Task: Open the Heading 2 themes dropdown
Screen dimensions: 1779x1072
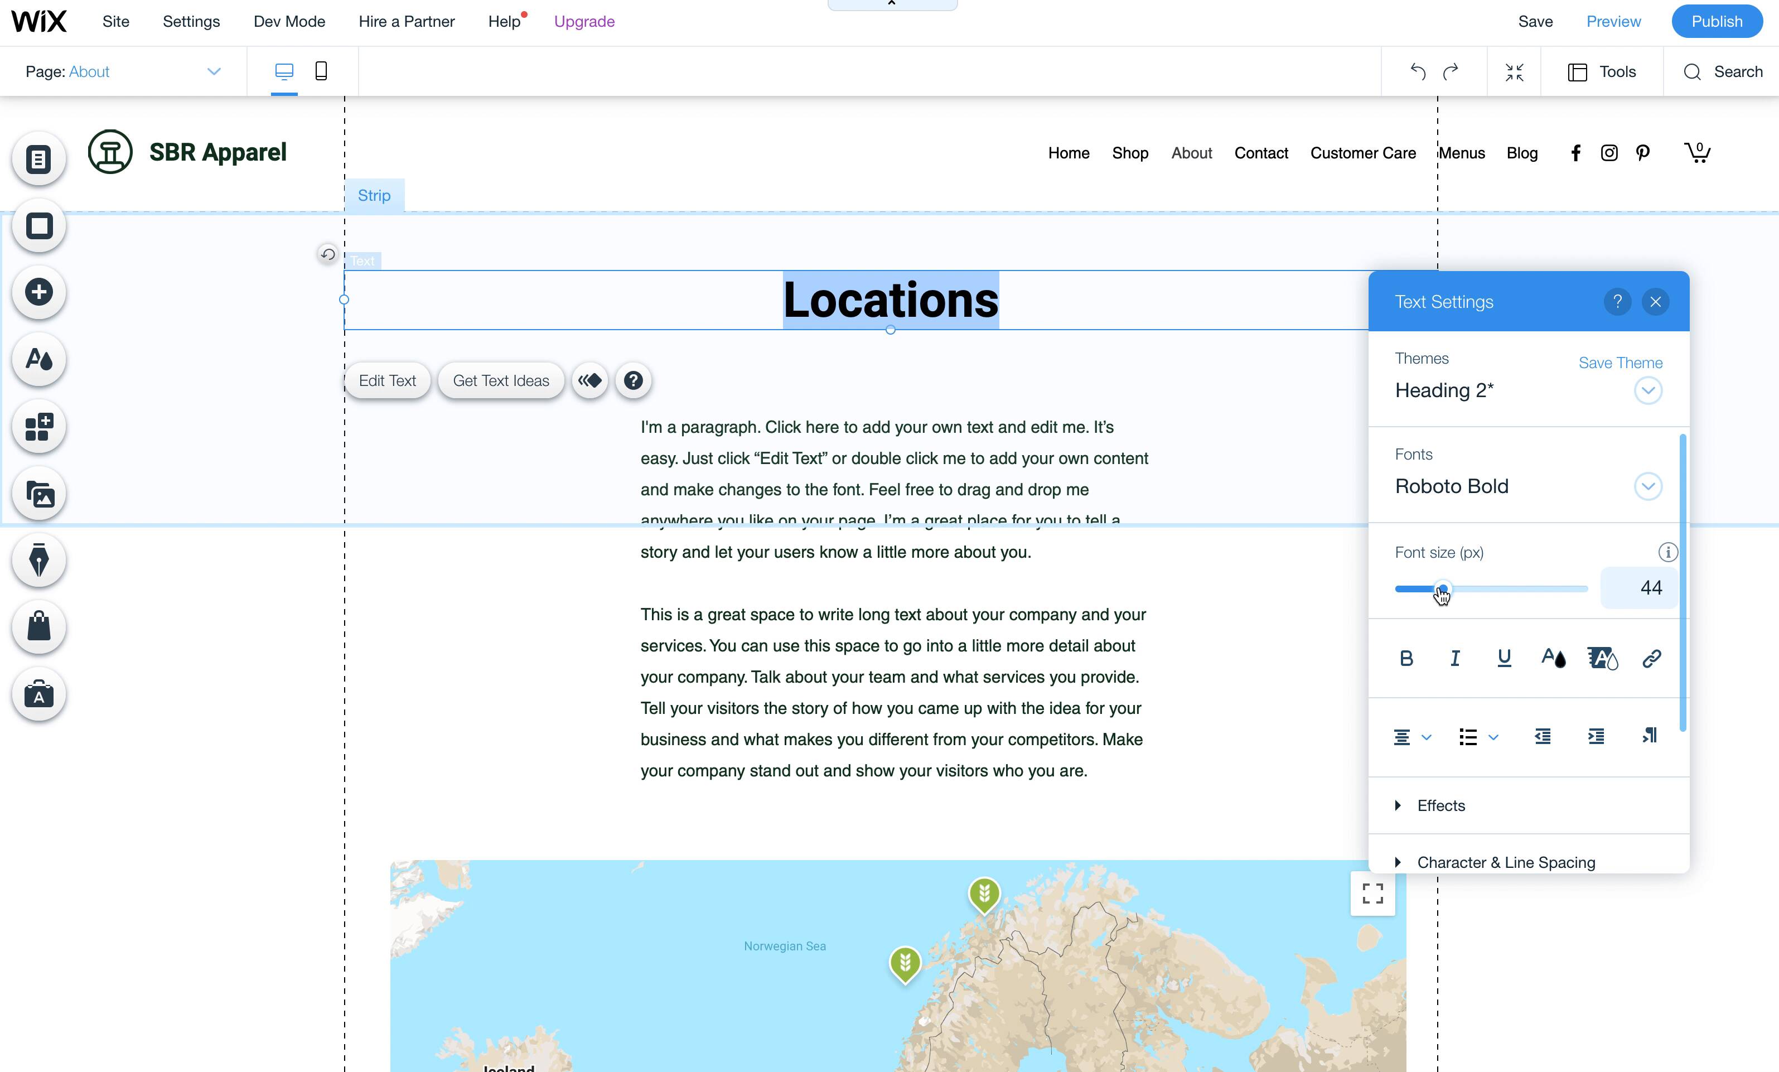Action: (1647, 390)
